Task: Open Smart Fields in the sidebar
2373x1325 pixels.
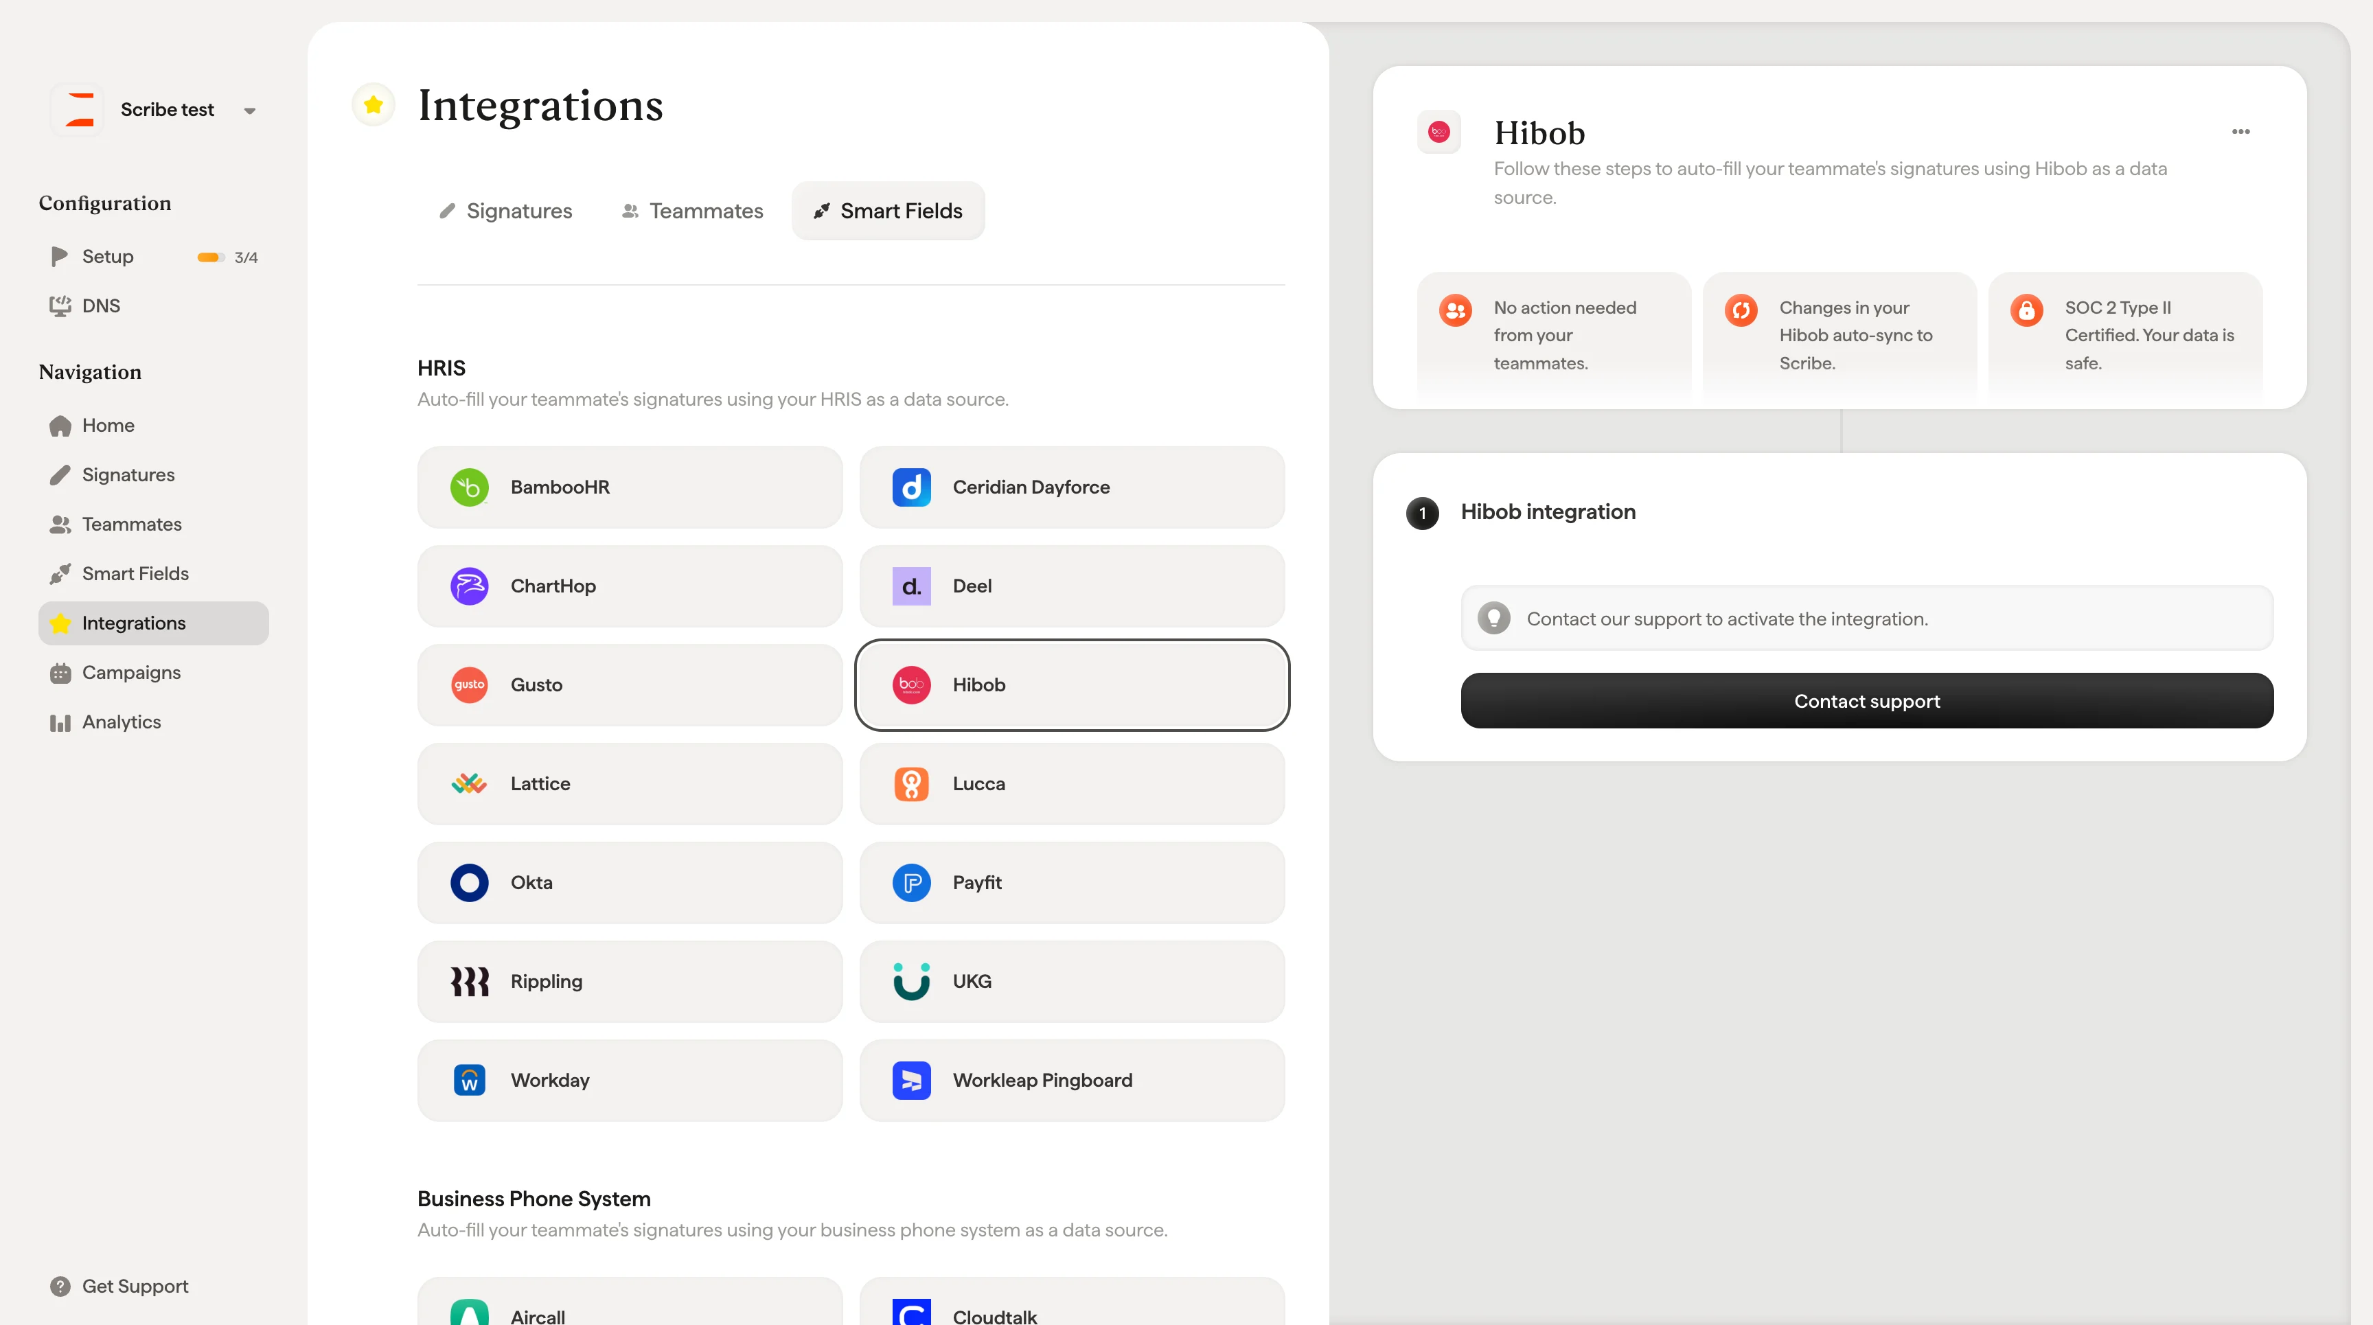Action: coord(153,574)
